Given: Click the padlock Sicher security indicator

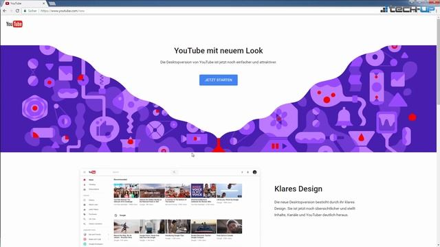Looking at the screenshot, I should point(30,11).
